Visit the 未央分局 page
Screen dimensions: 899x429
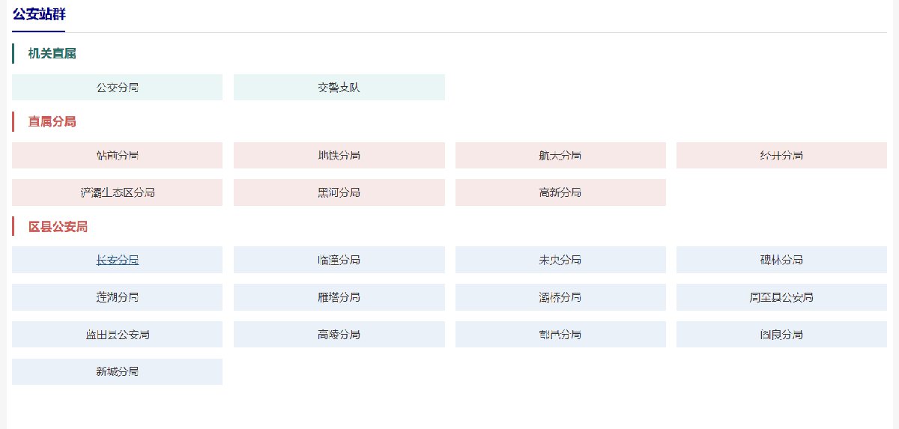pos(560,260)
